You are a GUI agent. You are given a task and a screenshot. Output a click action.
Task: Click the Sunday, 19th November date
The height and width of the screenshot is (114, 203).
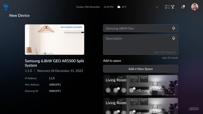[x=88, y=7]
